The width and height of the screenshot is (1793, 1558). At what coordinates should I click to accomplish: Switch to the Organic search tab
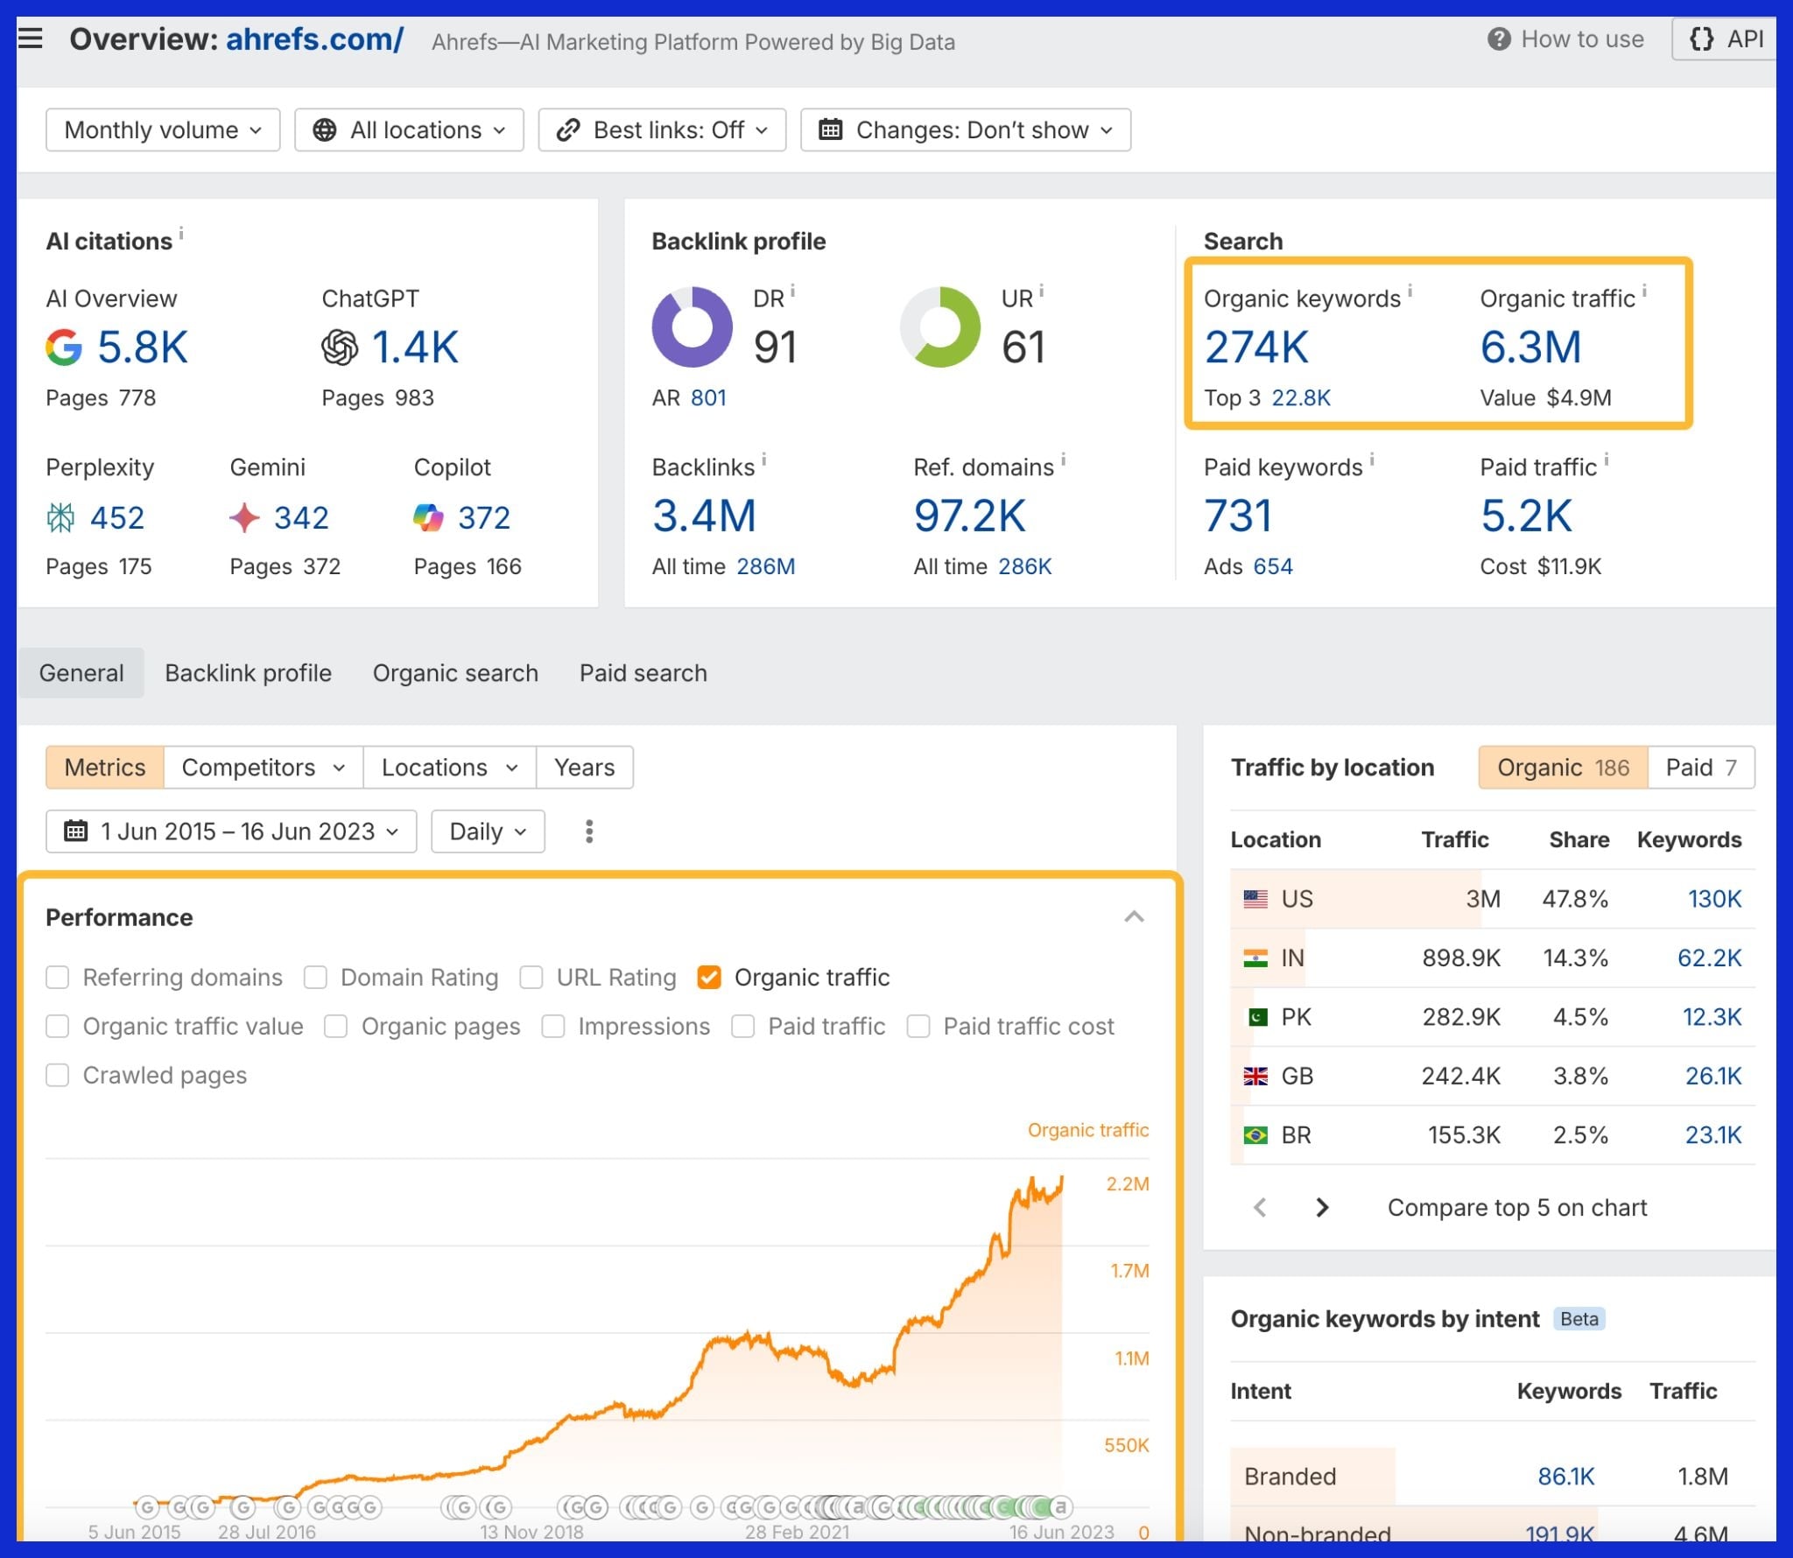[x=455, y=673]
